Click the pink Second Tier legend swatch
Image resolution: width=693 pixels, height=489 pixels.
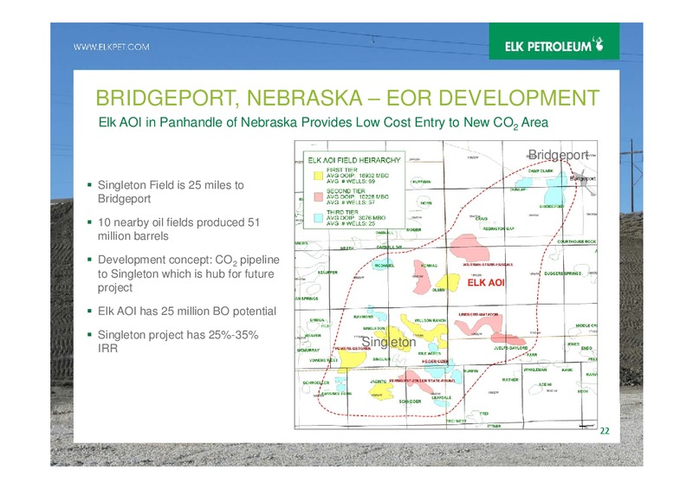(x=318, y=196)
